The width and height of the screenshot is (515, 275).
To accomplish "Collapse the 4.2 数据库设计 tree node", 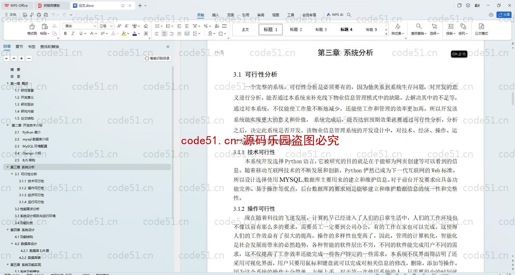I will tap(12, 244).
